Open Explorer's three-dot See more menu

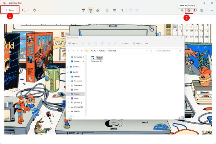pyautogui.click(x=147, y=44)
